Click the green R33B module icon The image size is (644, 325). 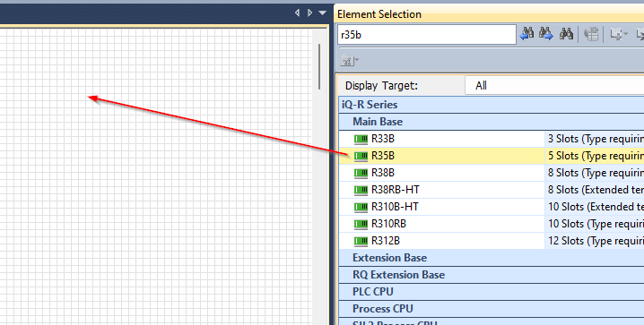[361, 140]
